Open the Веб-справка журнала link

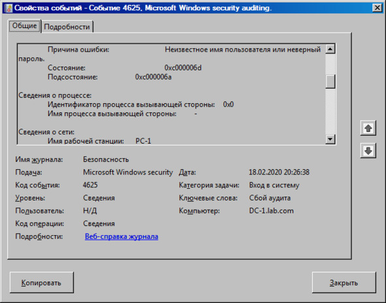pos(121,236)
